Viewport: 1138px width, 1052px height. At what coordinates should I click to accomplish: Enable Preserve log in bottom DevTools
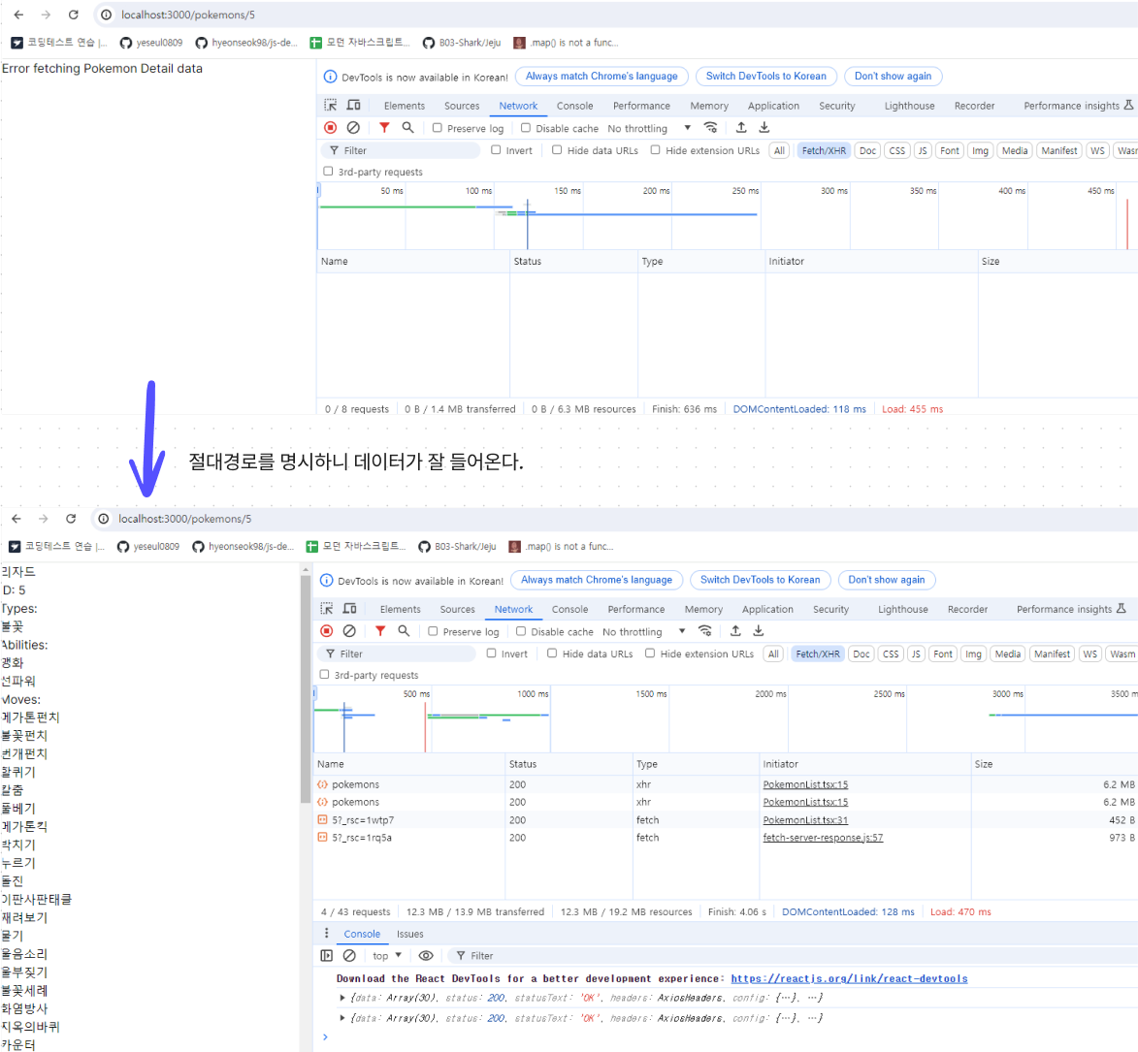click(433, 631)
